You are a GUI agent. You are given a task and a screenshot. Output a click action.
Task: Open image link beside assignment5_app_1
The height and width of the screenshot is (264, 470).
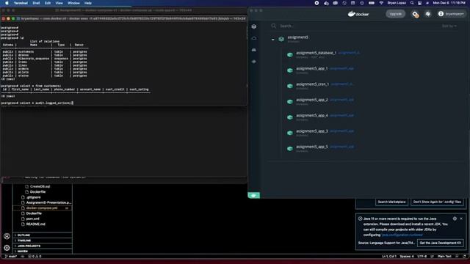pyautogui.click(x=341, y=68)
